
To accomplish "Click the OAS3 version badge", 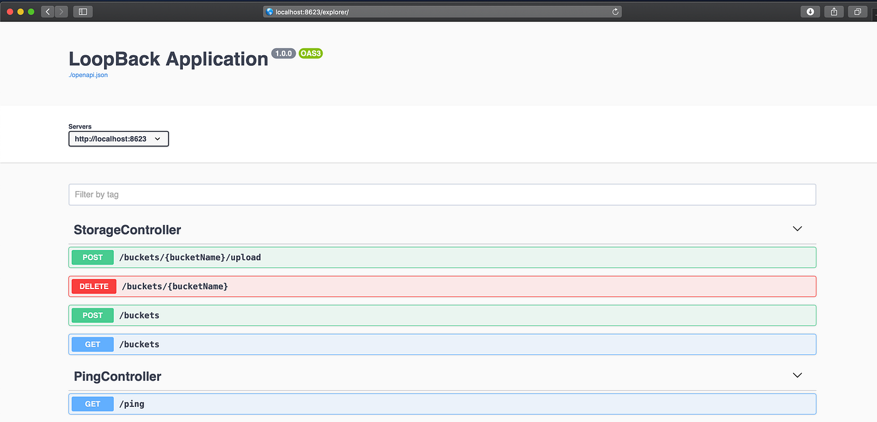I will [311, 53].
